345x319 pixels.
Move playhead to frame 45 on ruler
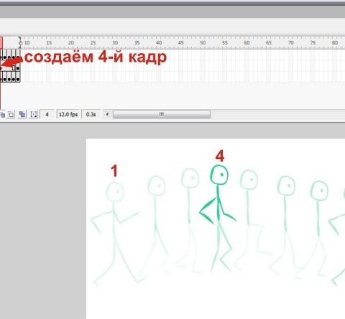click(181, 43)
